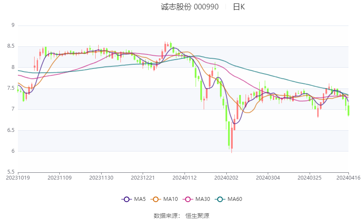Click the chart title 诚志股份 000990

click(x=190, y=7)
